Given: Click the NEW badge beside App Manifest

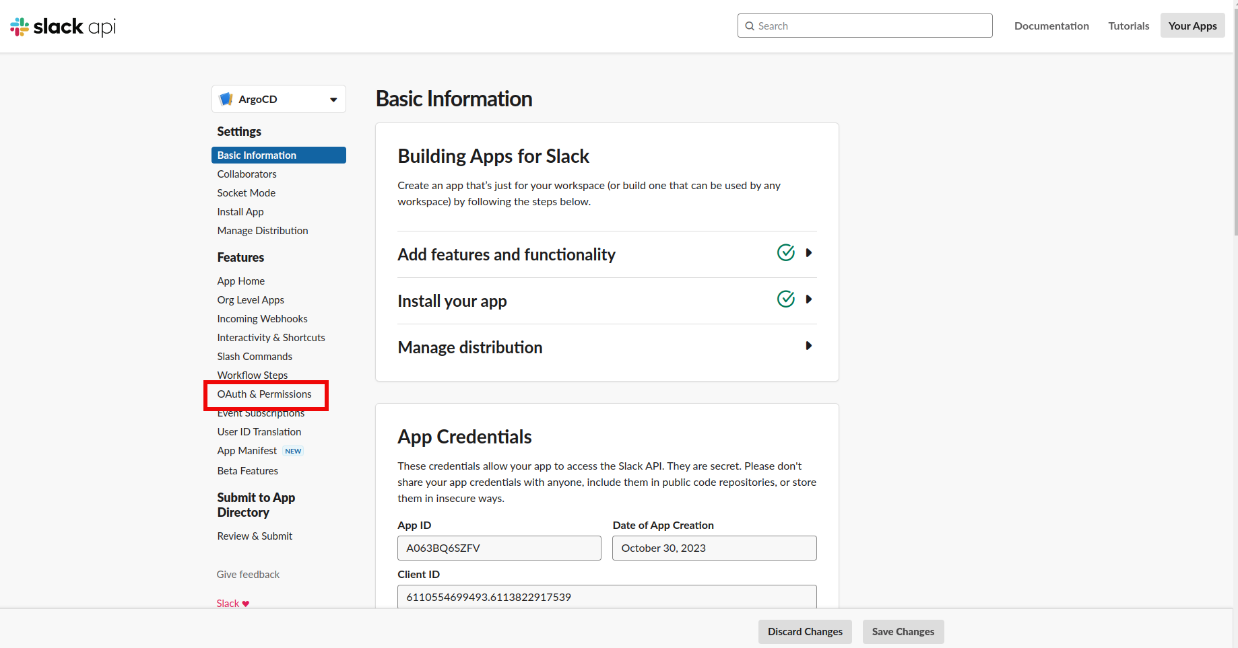Looking at the screenshot, I should 293,451.
